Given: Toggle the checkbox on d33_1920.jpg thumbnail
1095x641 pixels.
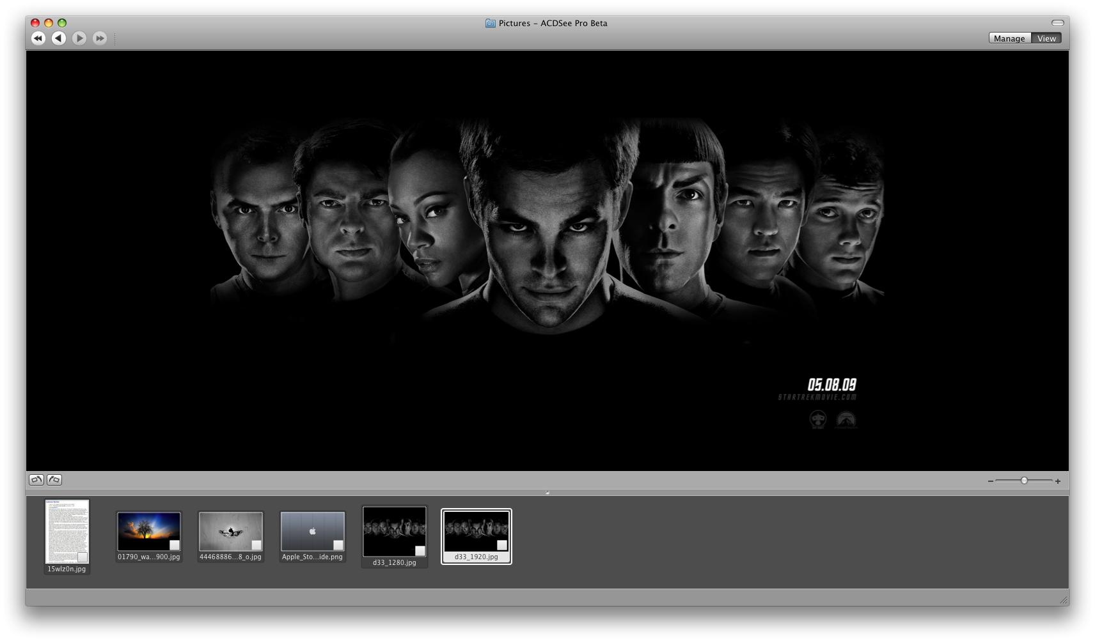Looking at the screenshot, I should click(502, 545).
